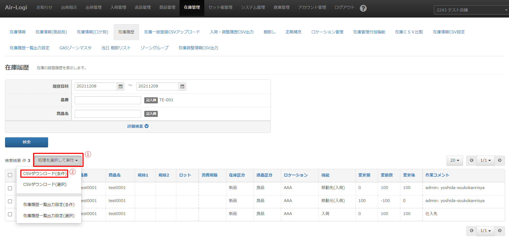Expand the 詳細検索 advanced search section

[x=138, y=126]
